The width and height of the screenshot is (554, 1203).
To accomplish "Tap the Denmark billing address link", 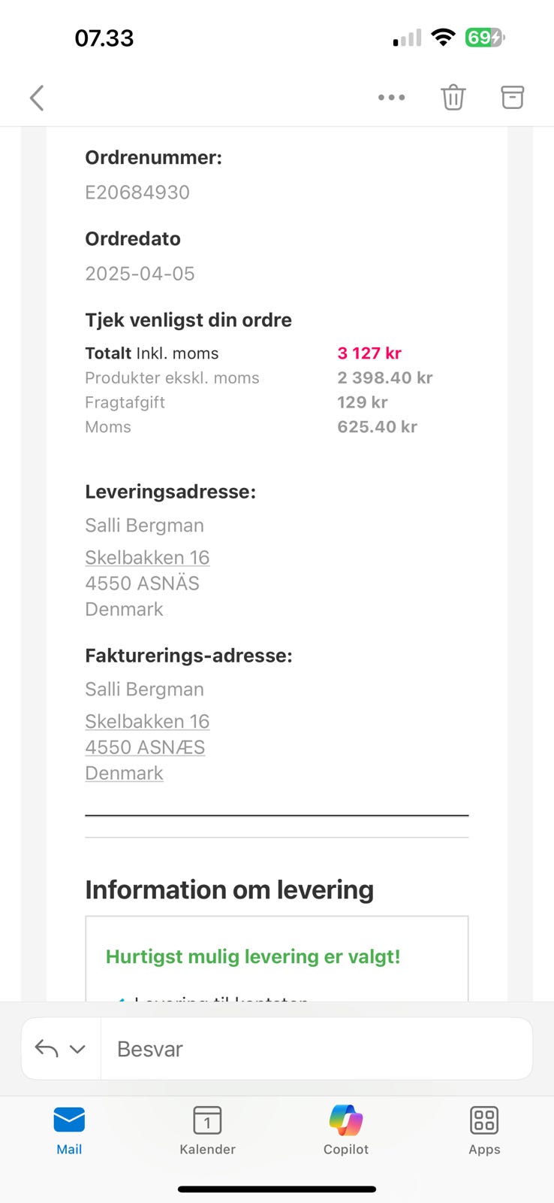I will 124,773.
